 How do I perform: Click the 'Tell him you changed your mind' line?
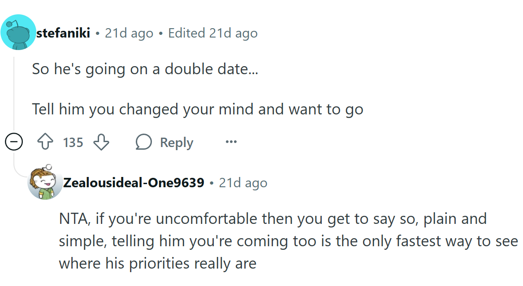tap(197, 109)
